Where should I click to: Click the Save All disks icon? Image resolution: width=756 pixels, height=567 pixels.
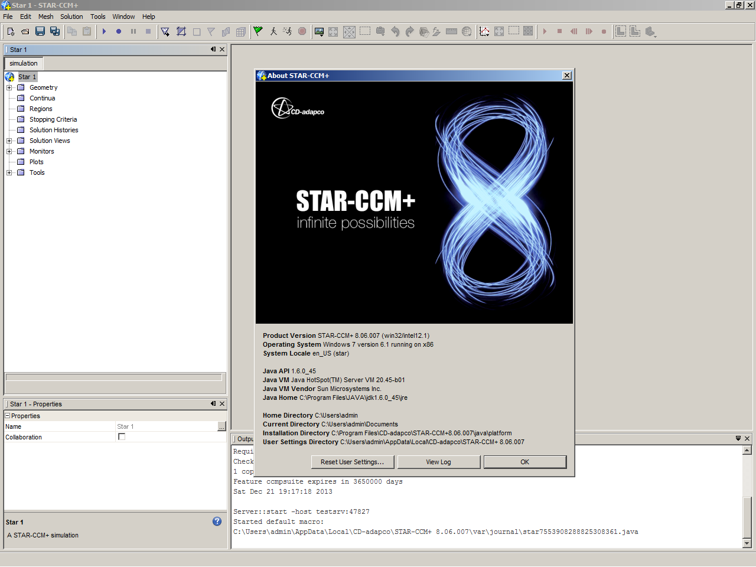click(x=55, y=31)
